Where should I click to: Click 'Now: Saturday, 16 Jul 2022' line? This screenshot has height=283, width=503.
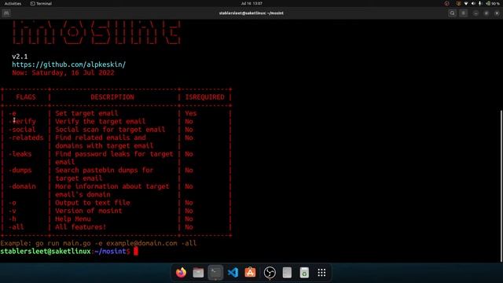(x=63, y=72)
